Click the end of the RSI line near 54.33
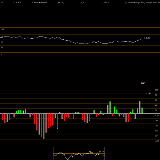Screen dimensions: 160x160 pyautogui.click(x=142, y=39)
